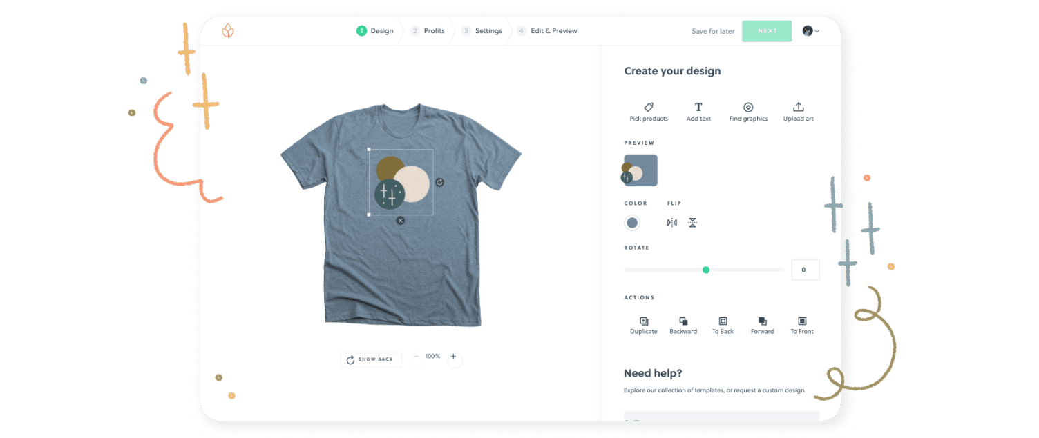The height and width of the screenshot is (438, 1039).
Task: Click the Pick products tag icon
Action: [x=649, y=108]
